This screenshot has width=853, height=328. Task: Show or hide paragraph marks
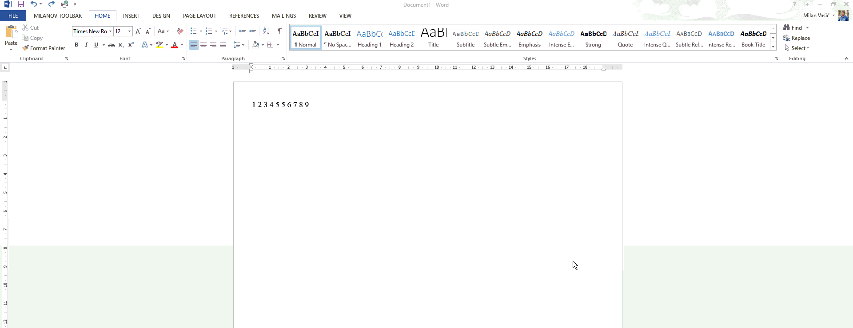pos(280,31)
